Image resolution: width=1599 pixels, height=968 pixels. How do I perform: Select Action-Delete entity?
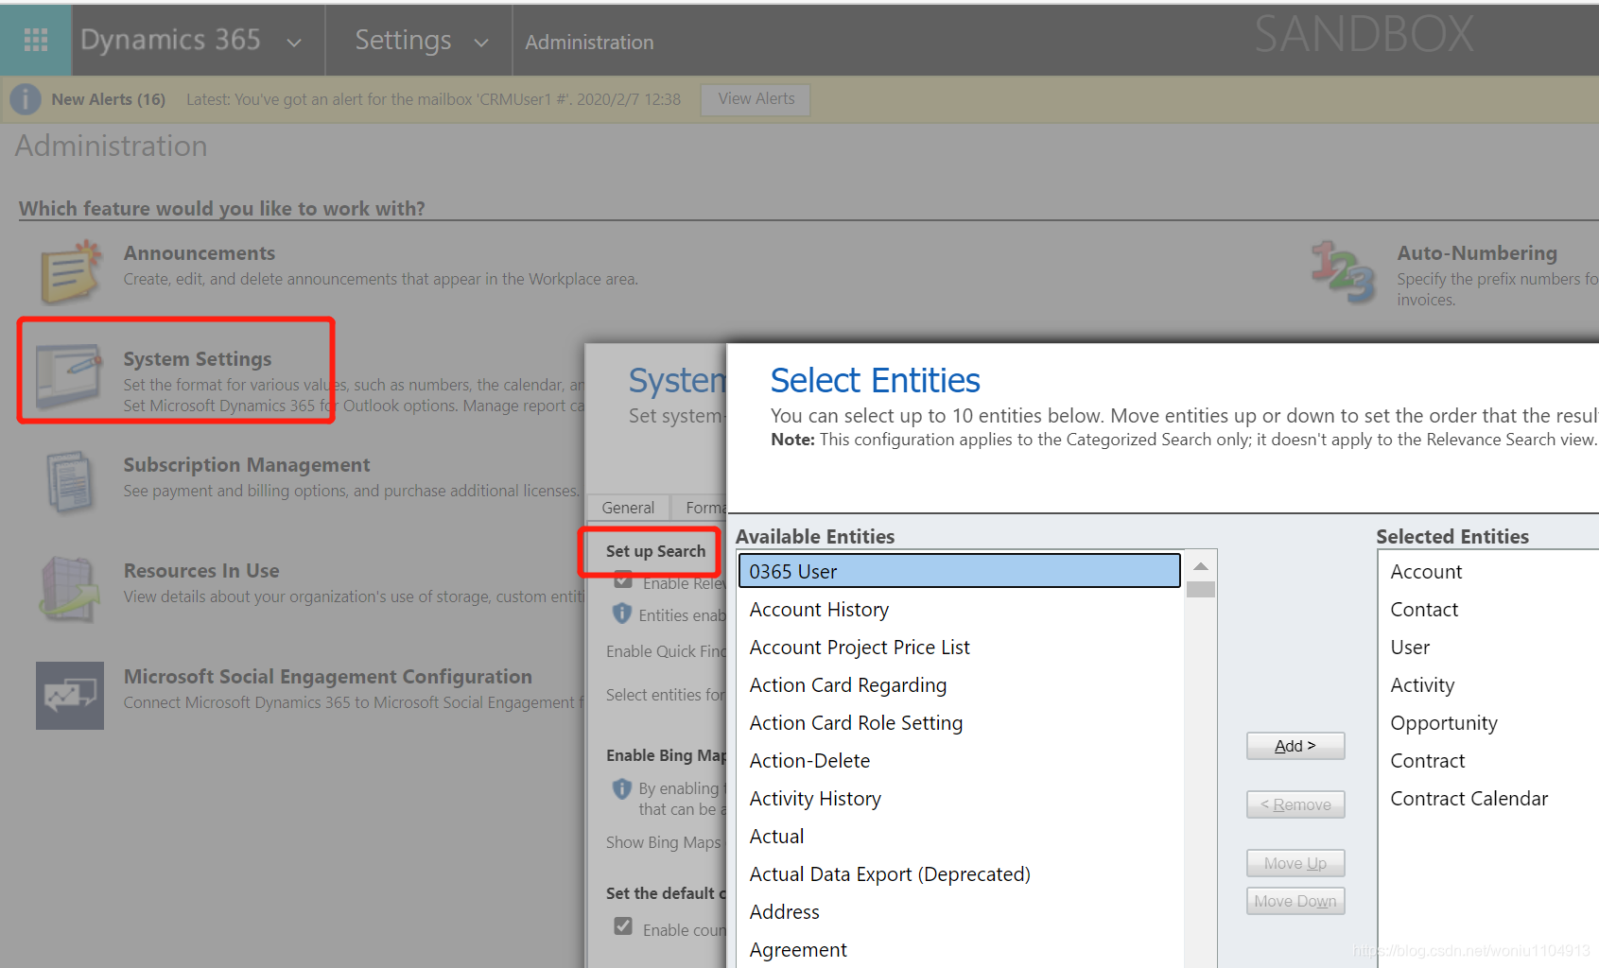(x=960, y=761)
